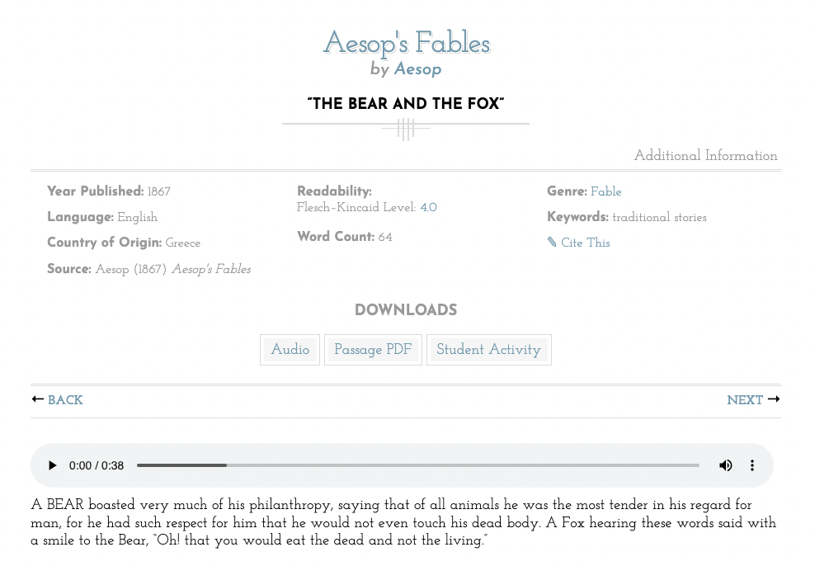Go to the NEXT fable
Viewport: 815px width, 566px height.
coord(745,400)
